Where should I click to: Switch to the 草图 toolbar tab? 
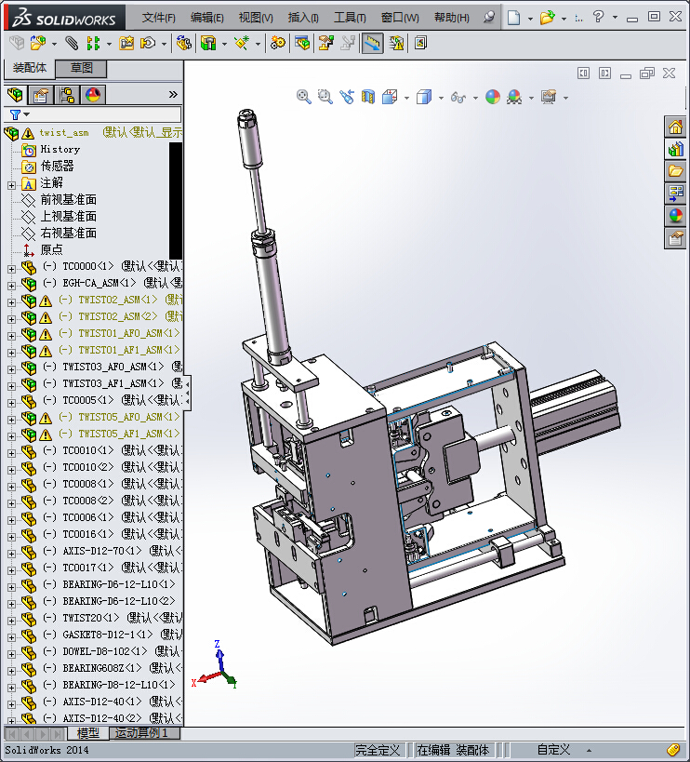81,68
